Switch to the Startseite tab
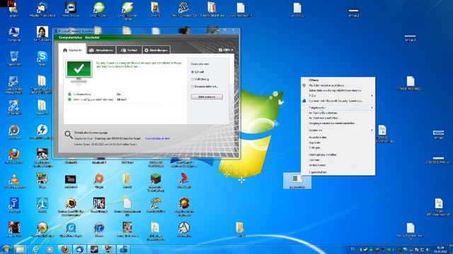The width and height of the screenshot is (453, 254). pyautogui.click(x=72, y=50)
